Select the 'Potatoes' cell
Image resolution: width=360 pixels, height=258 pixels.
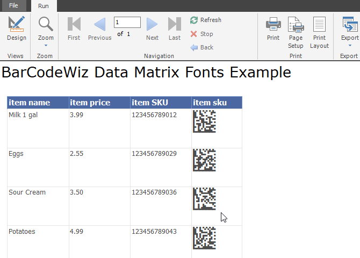coord(38,242)
